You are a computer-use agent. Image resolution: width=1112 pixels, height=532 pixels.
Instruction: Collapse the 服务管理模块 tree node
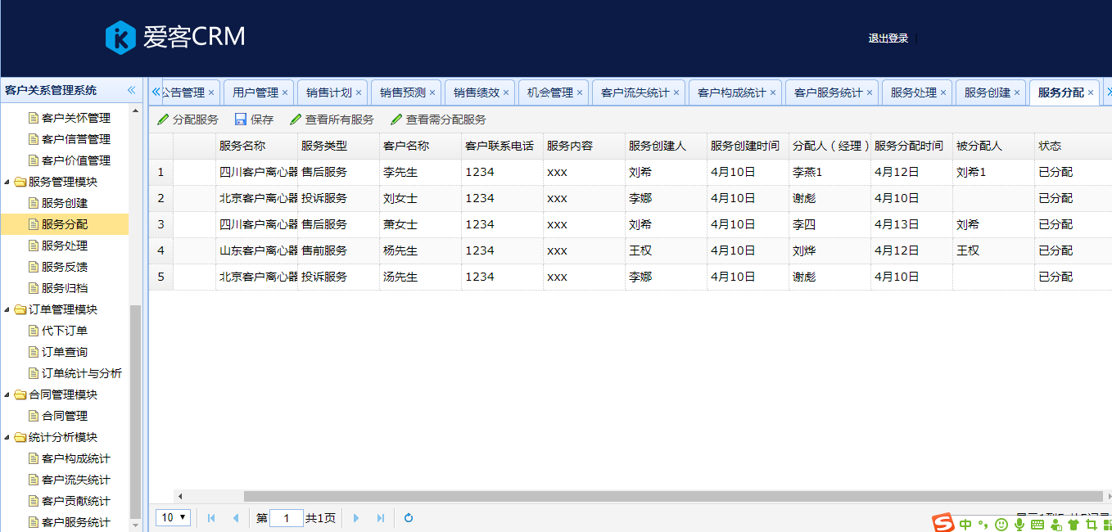click(x=7, y=182)
